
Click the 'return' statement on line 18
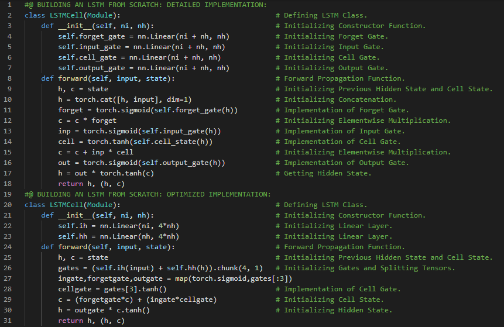[x=70, y=184]
